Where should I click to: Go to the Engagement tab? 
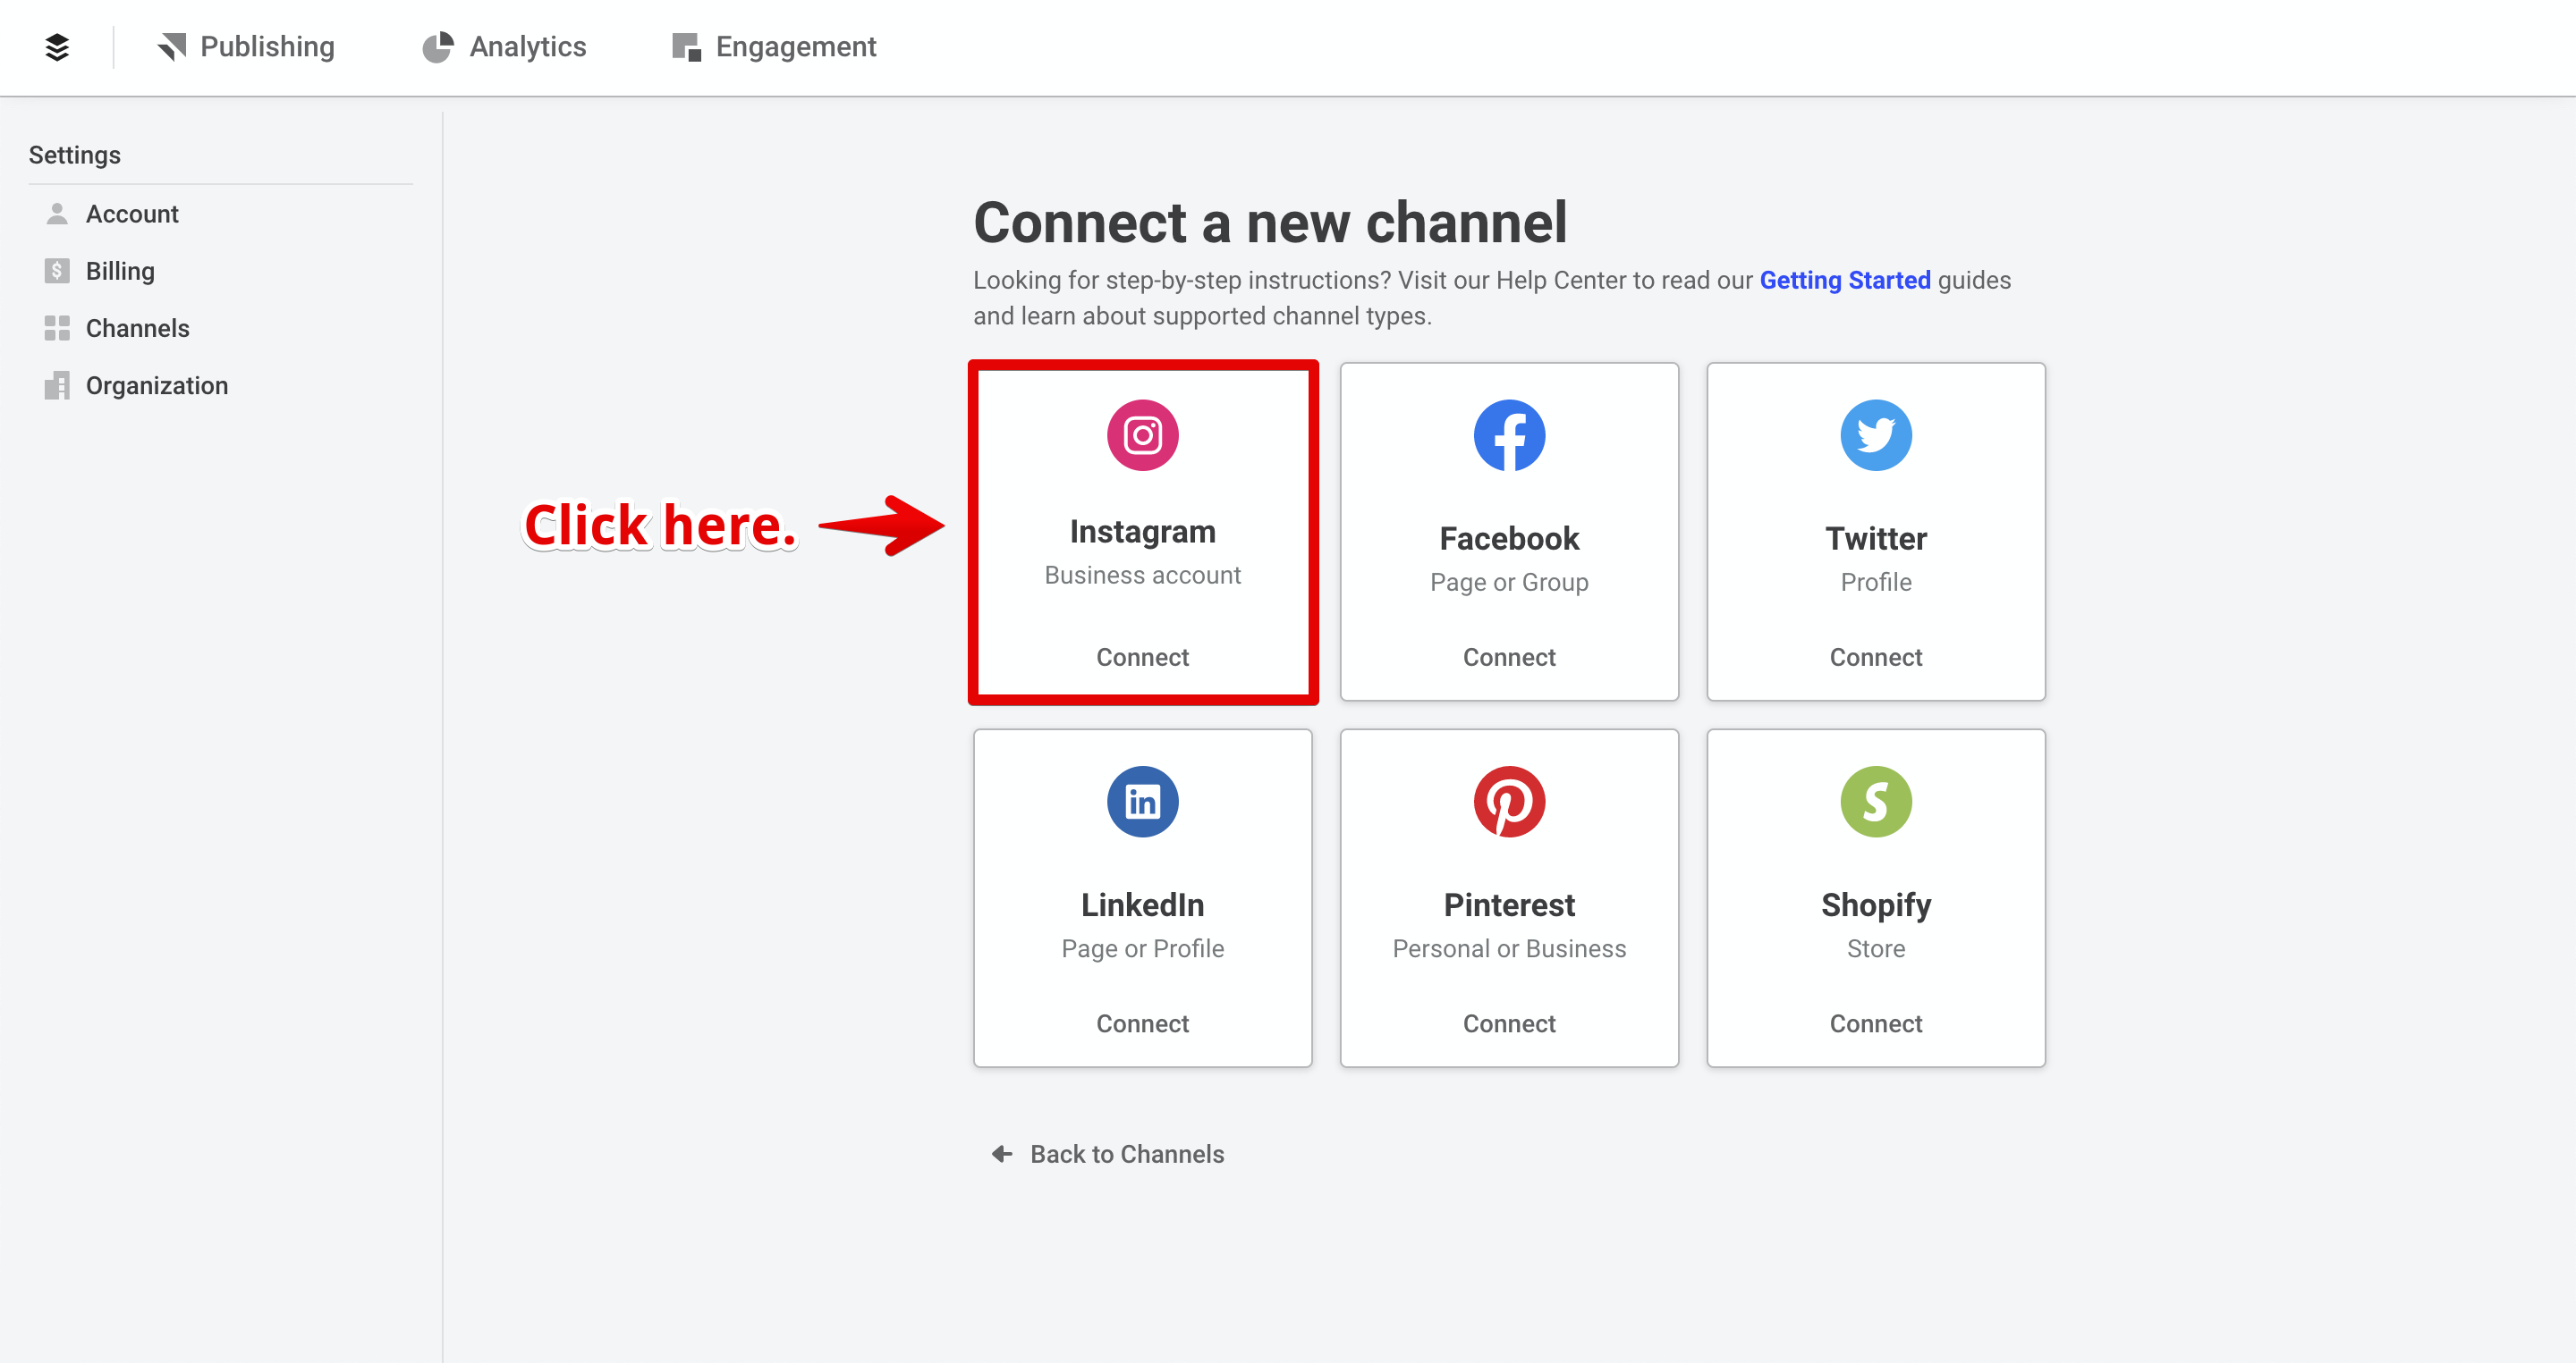coord(774,47)
